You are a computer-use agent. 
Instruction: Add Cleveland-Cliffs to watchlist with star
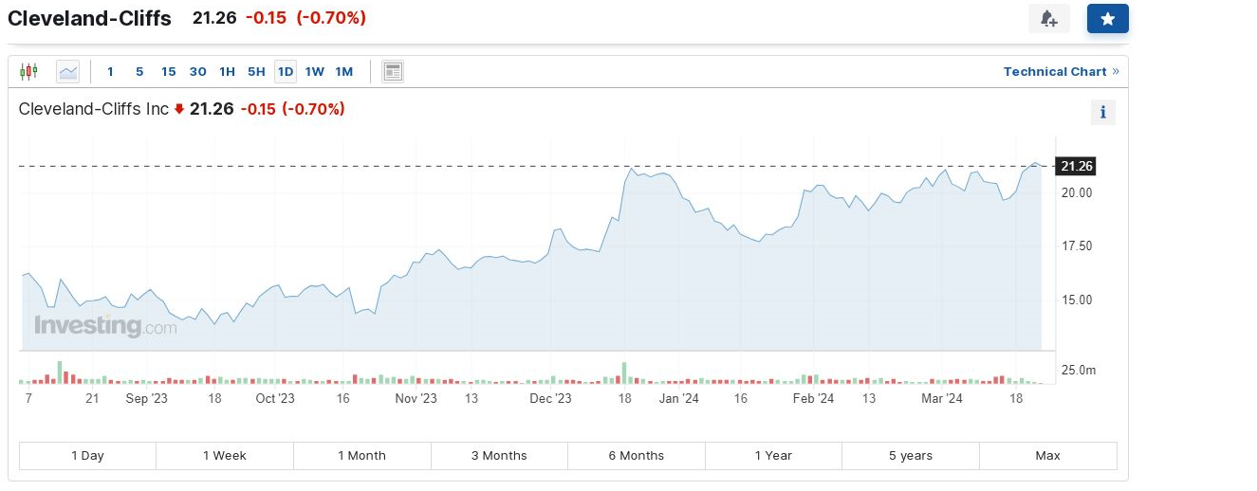(1107, 19)
